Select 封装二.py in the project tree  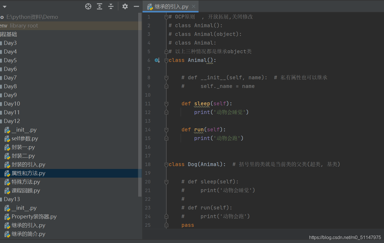click(x=23, y=156)
